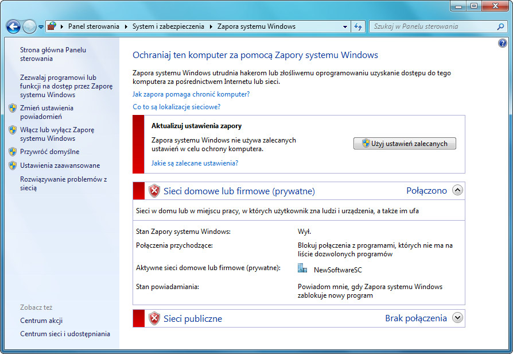The image size is (513, 354).
Task: Open help with the blue question icon
Action: click(x=503, y=43)
